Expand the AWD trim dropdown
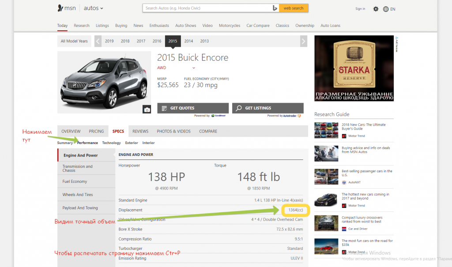The width and height of the screenshot is (452, 267). tap(176, 68)
